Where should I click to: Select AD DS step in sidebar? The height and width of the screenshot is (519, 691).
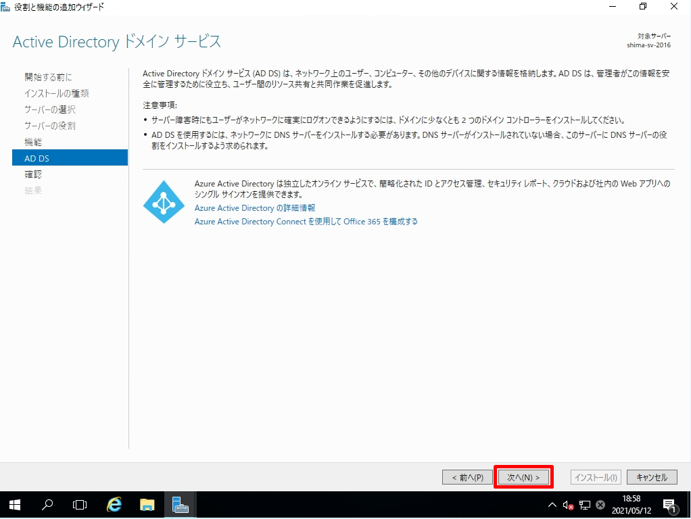pos(70,157)
